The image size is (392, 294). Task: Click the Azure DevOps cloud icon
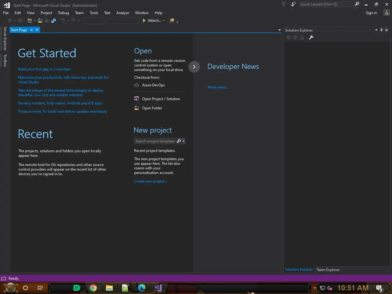[x=137, y=85]
